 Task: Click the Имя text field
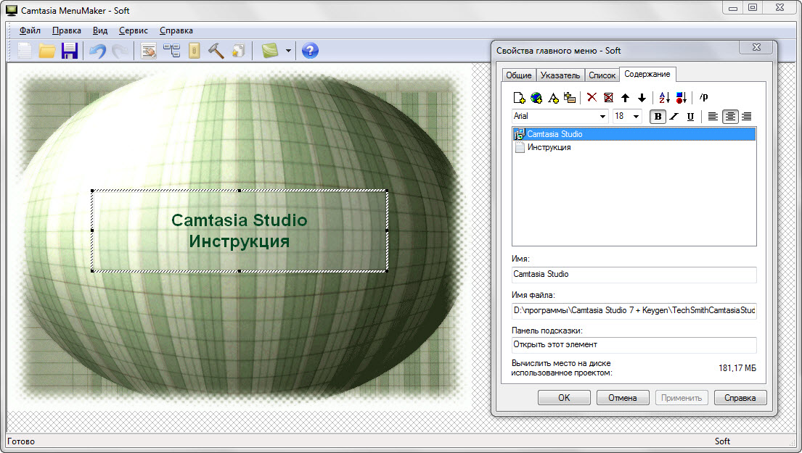point(634,274)
